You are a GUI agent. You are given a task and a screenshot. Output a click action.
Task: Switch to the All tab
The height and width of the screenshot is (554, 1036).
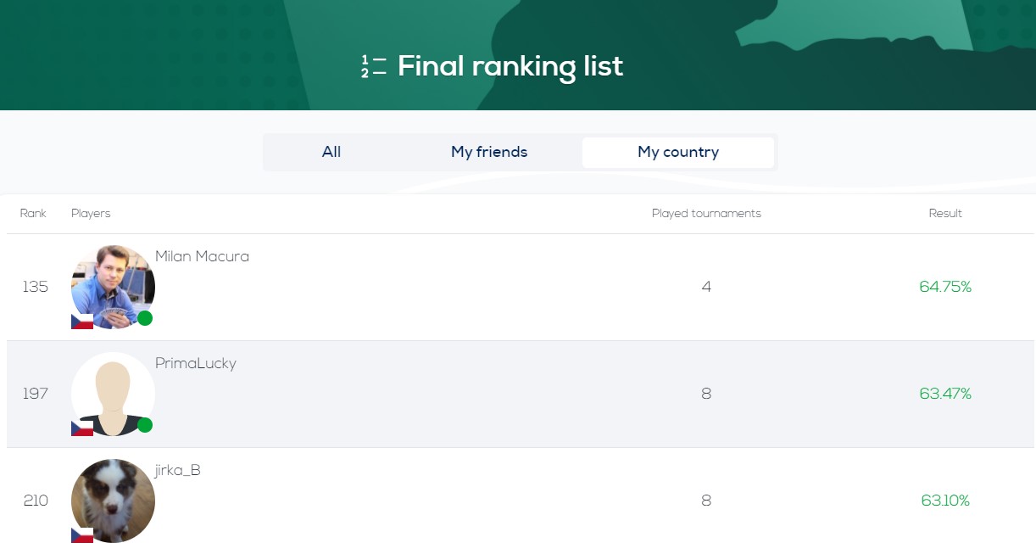click(x=331, y=152)
